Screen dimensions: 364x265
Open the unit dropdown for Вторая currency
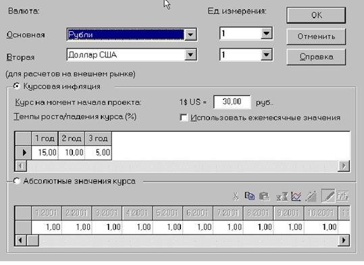coord(266,55)
